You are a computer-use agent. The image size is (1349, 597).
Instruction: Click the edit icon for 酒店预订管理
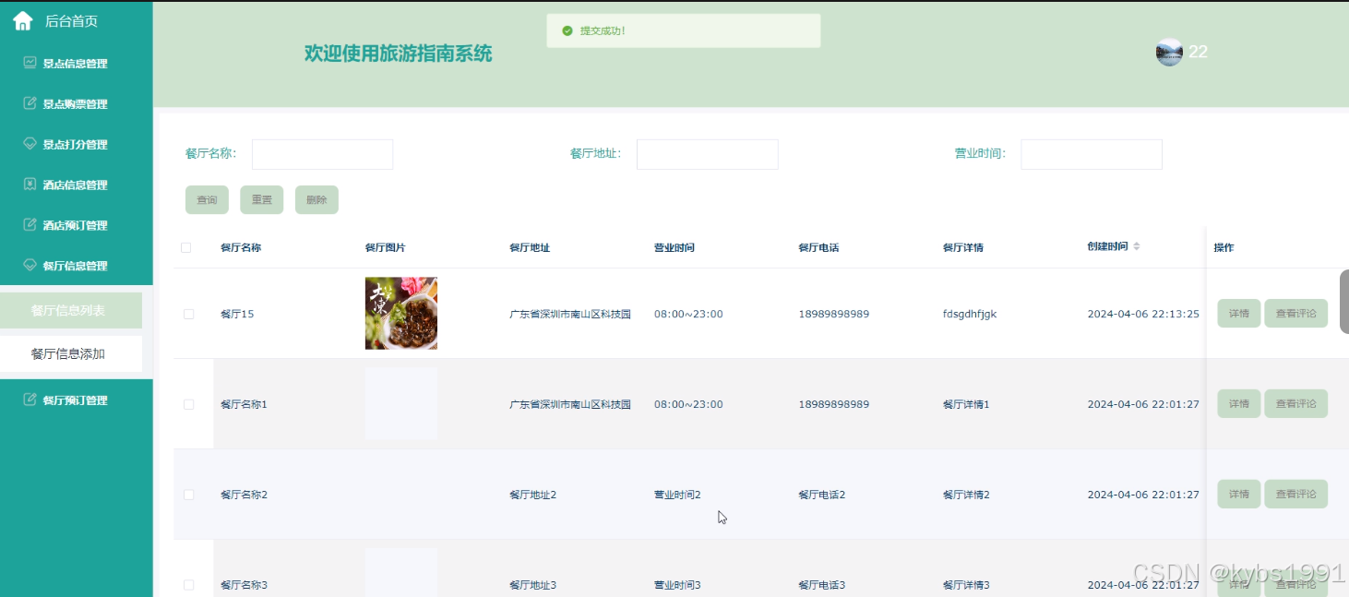point(30,224)
